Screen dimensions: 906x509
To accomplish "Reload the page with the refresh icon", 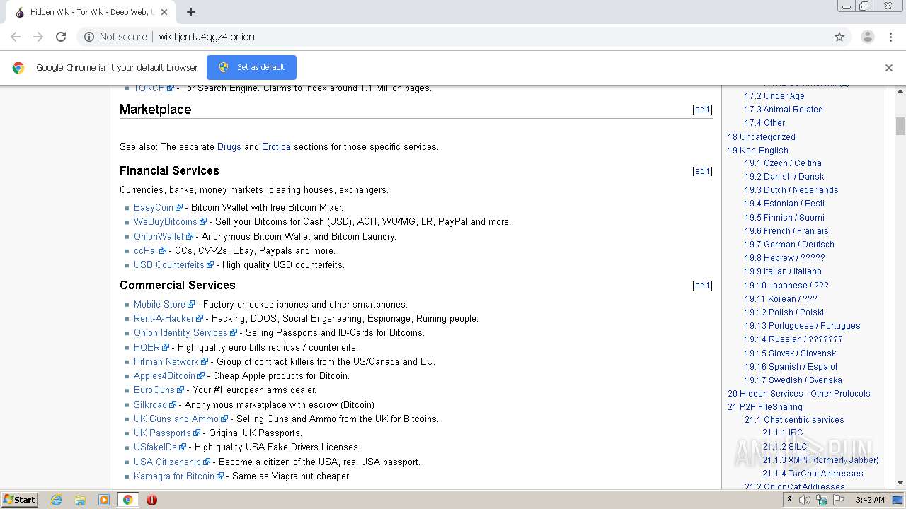I will [61, 37].
